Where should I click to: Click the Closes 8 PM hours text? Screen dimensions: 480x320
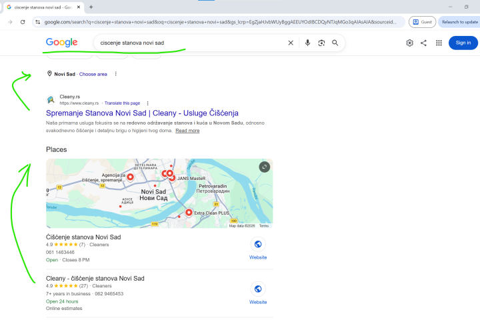tap(75, 260)
